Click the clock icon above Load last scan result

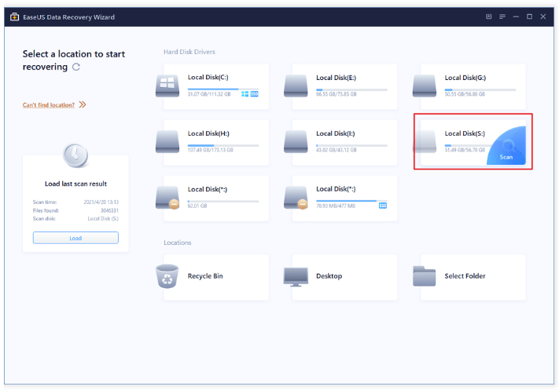(75, 155)
